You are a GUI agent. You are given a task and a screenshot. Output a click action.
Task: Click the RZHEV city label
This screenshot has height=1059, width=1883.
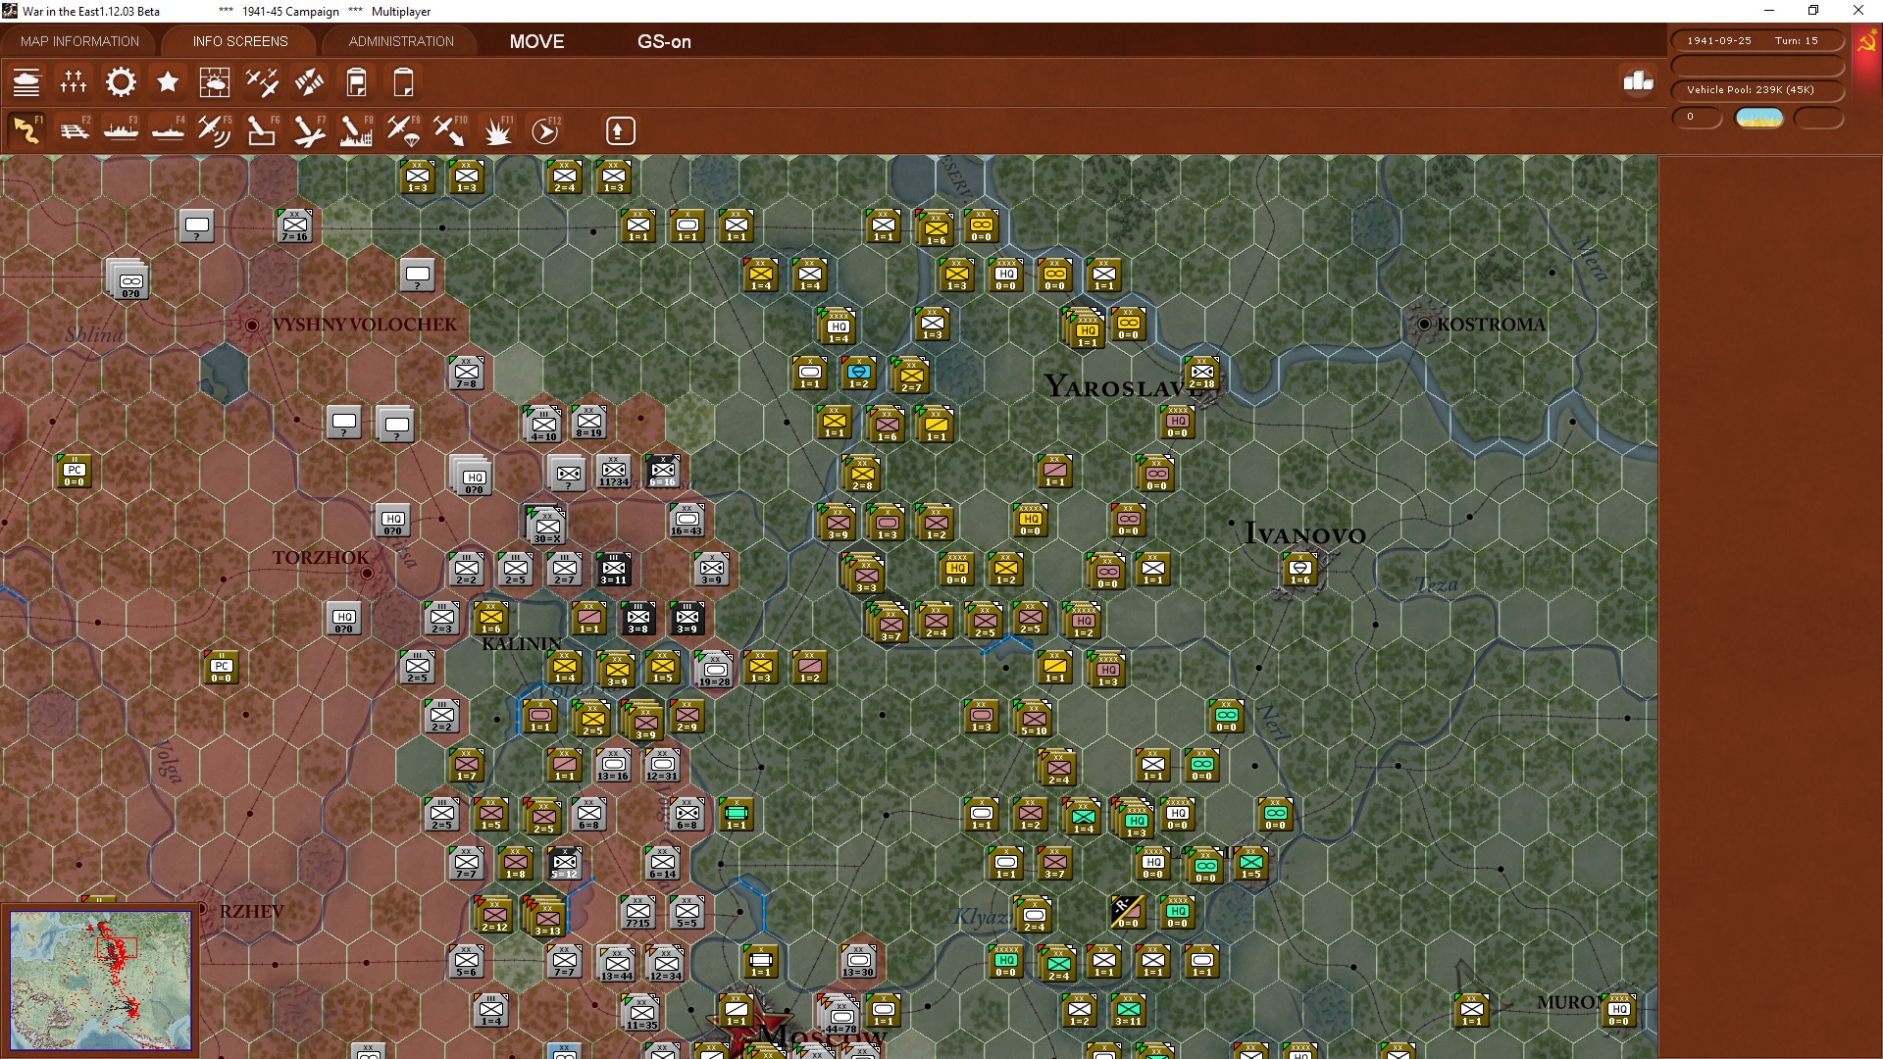tap(251, 911)
